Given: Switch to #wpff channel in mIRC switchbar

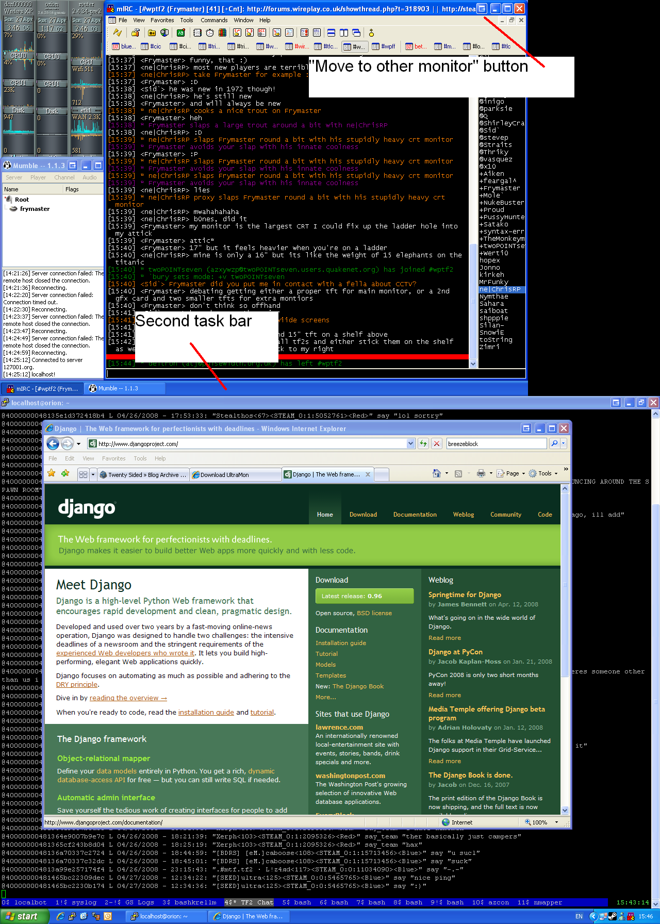Looking at the screenshot, I should point(384,46).
